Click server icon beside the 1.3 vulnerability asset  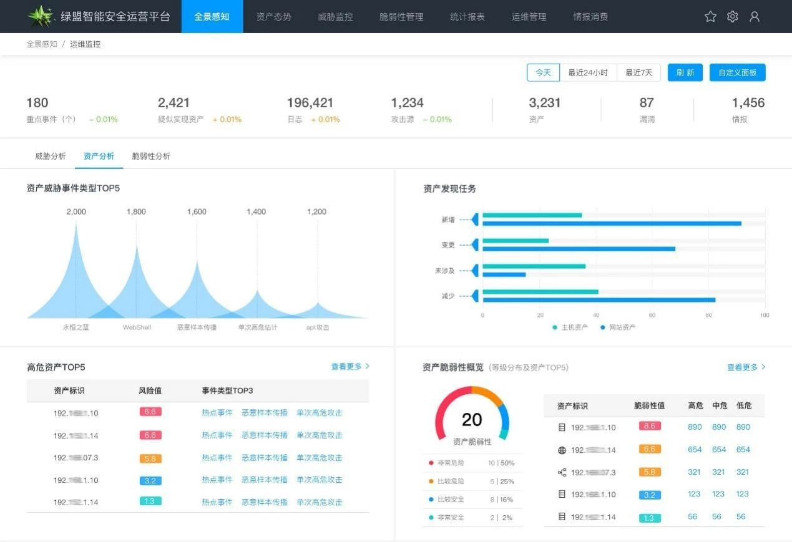click(561, 516)
